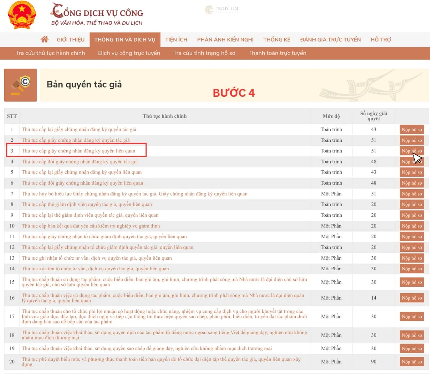Open Tra cứu thủ tục hành chính

tap(50, 53)
